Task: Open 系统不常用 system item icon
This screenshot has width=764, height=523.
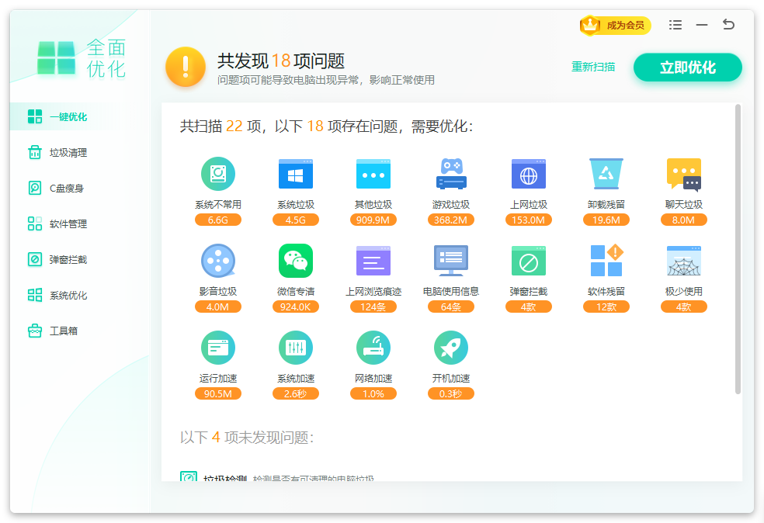Action: tap(218, 174)
